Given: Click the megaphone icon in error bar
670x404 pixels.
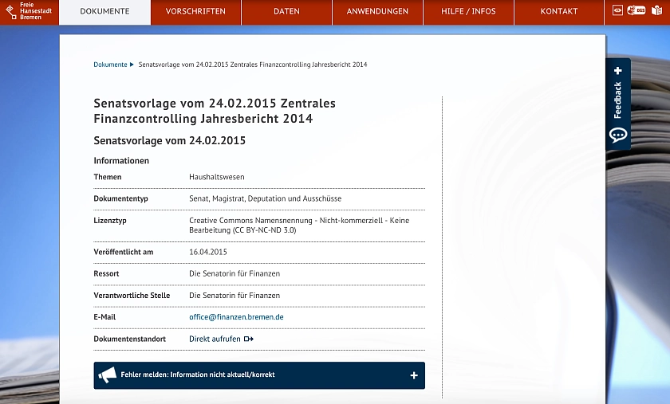Looking at the screenshot, I should (107, 375).
